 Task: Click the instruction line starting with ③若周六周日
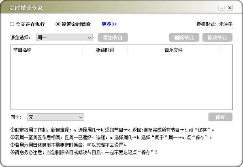[x=68, y=145]
